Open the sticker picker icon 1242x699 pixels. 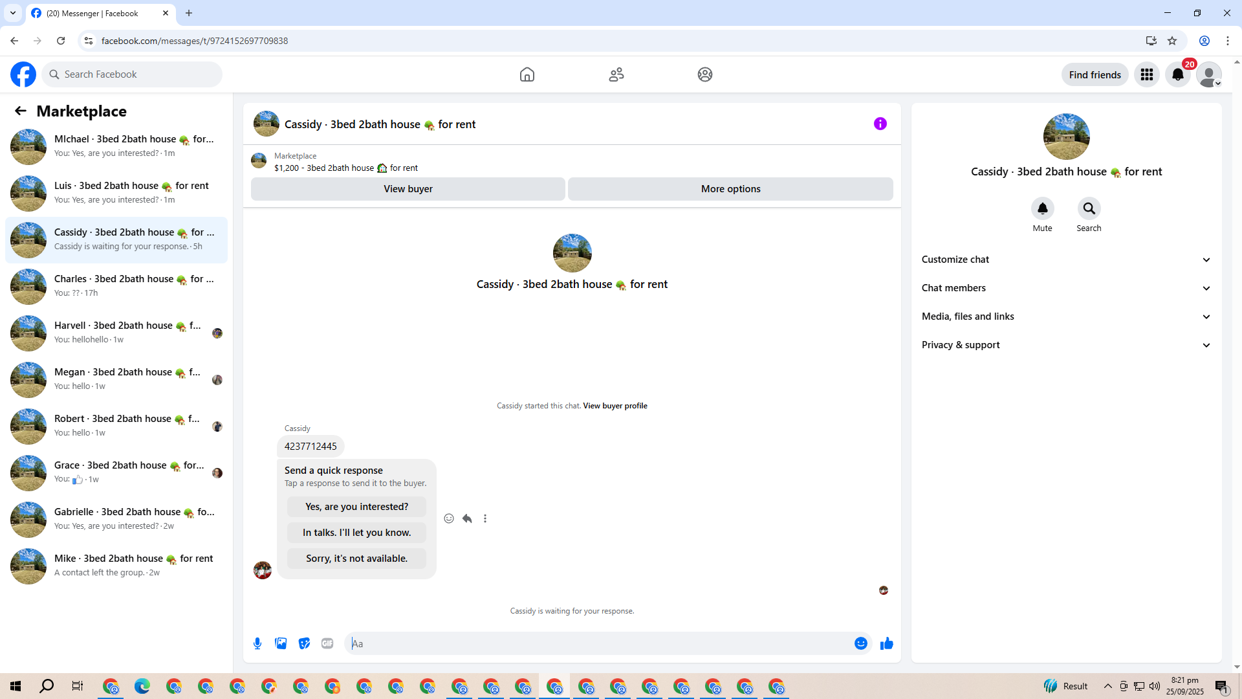click(304, 643)
